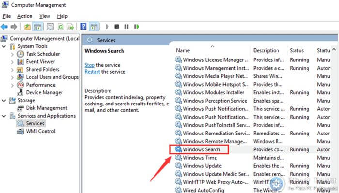Toggle Show/Hide Console Tree icon
This screenshot has height=193, width=339.
(38, 27)
